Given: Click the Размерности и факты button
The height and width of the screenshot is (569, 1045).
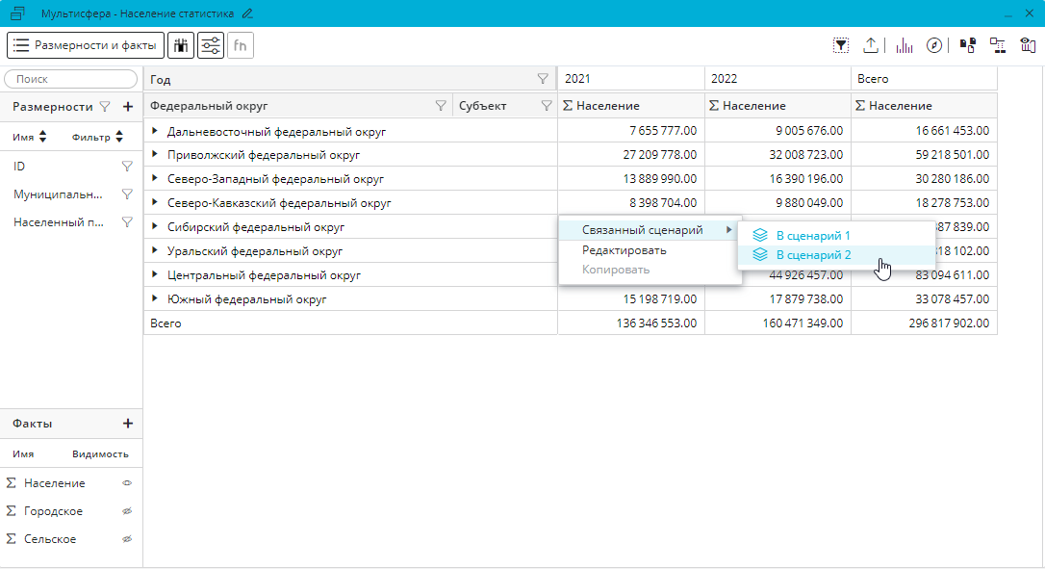Looking at the screenshot, I should click(x=86, y=45).
